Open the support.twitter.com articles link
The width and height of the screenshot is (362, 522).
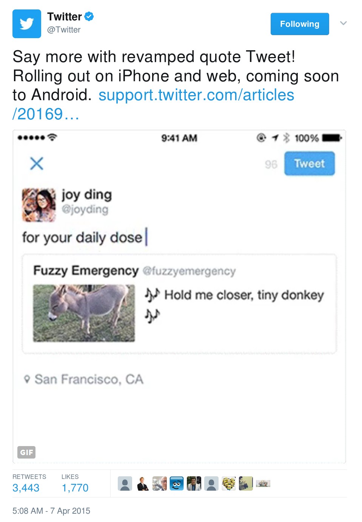pos(196,95)
